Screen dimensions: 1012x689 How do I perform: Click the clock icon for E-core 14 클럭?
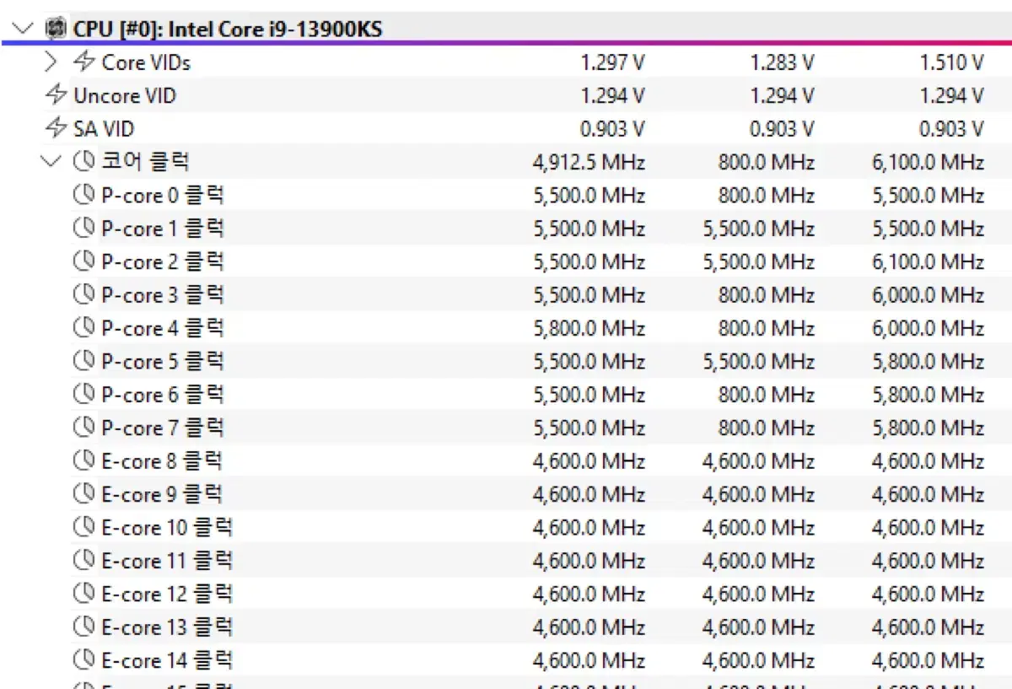coord(84,659)
